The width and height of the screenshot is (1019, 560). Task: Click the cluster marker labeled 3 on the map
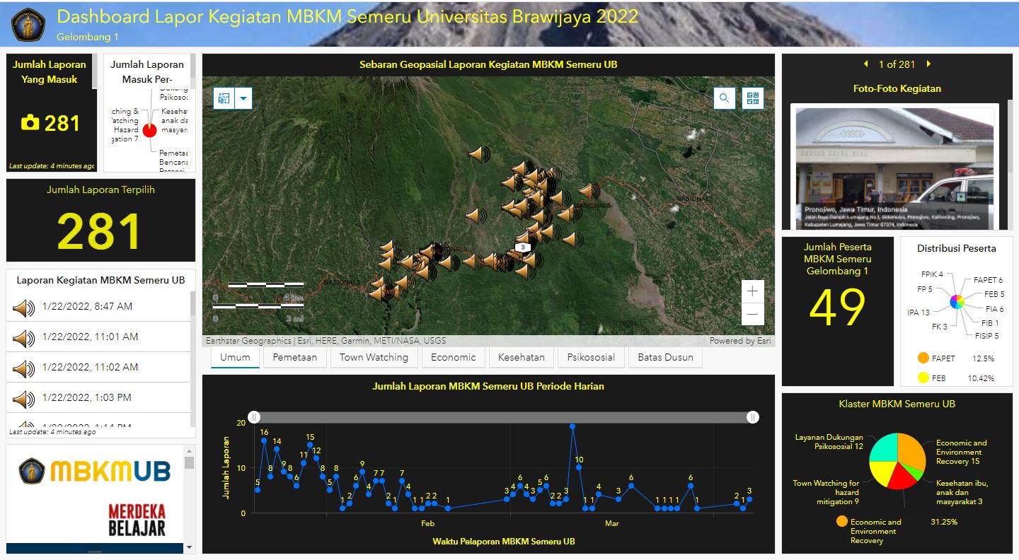pyautogui.click(x=523, y=247)
